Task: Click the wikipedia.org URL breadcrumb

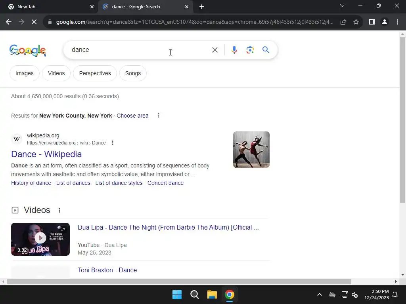Action: click(x=66, y=143)
